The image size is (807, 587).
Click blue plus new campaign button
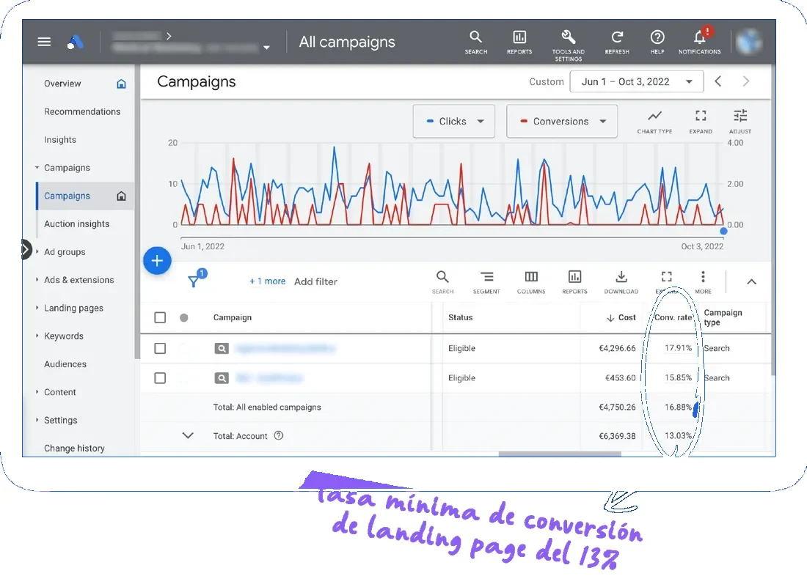pyautogui.click(x=157, y=261)
